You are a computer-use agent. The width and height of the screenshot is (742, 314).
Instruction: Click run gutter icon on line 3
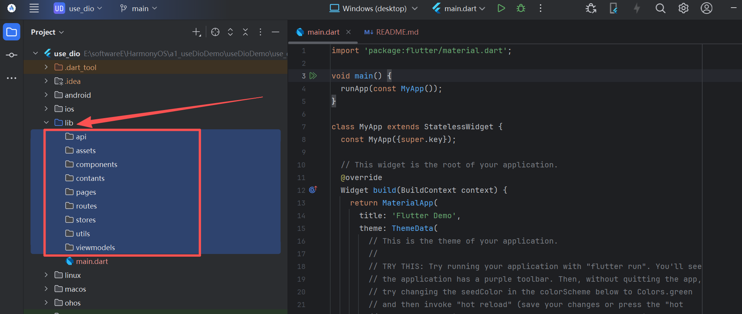(313, 76)
